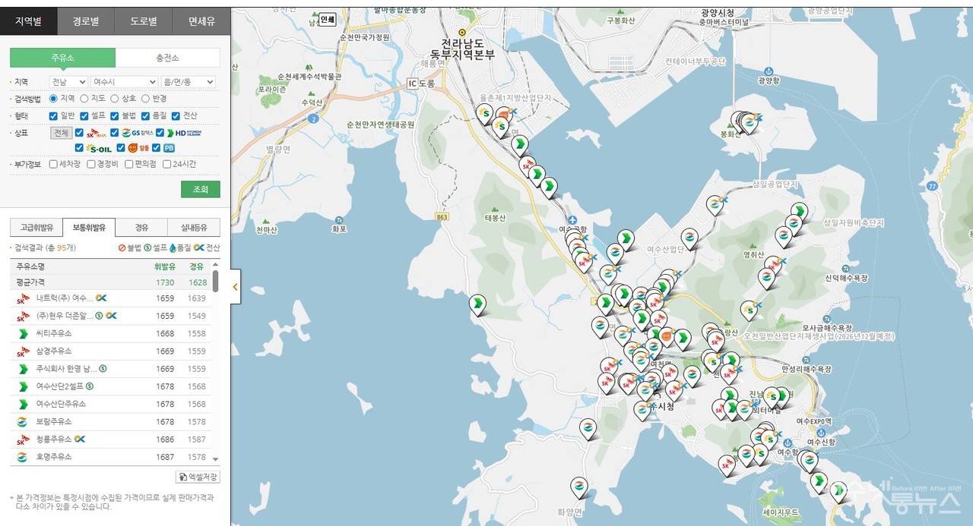This screenshot has width=973, height=526.
Task: Collapse the side panel with arrow handle
Action: 235,287
